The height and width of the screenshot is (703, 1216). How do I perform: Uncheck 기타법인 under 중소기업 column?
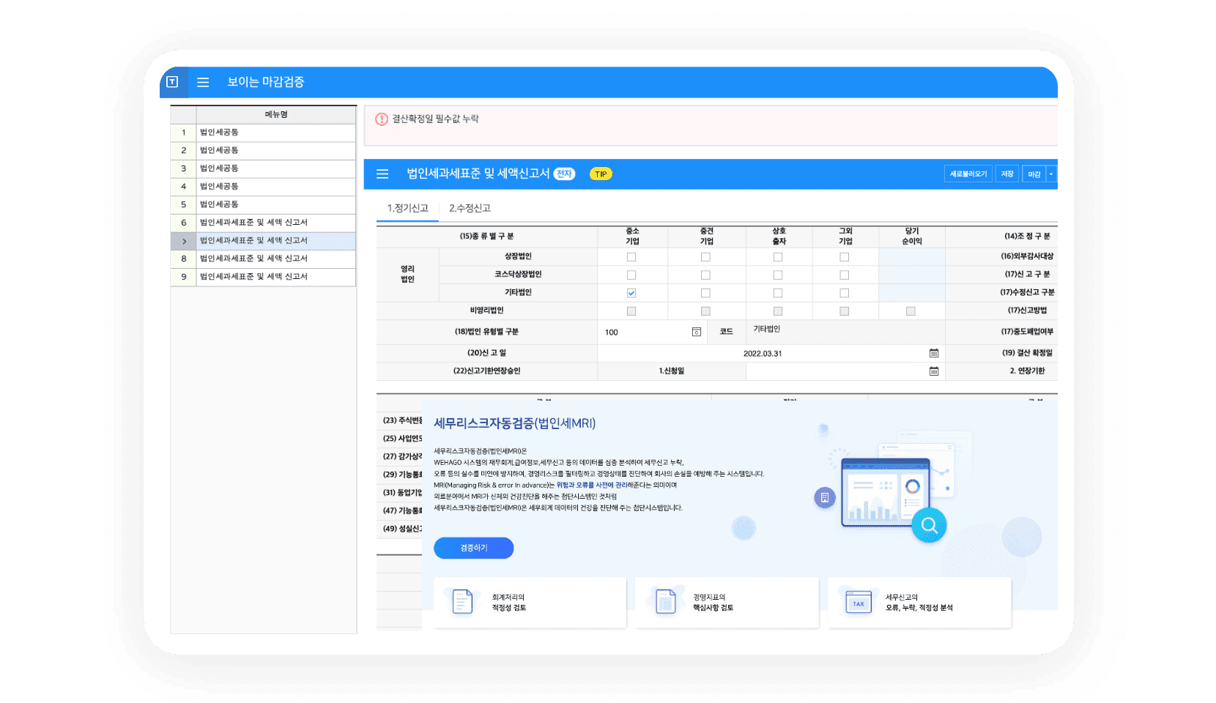pos(631,293)
